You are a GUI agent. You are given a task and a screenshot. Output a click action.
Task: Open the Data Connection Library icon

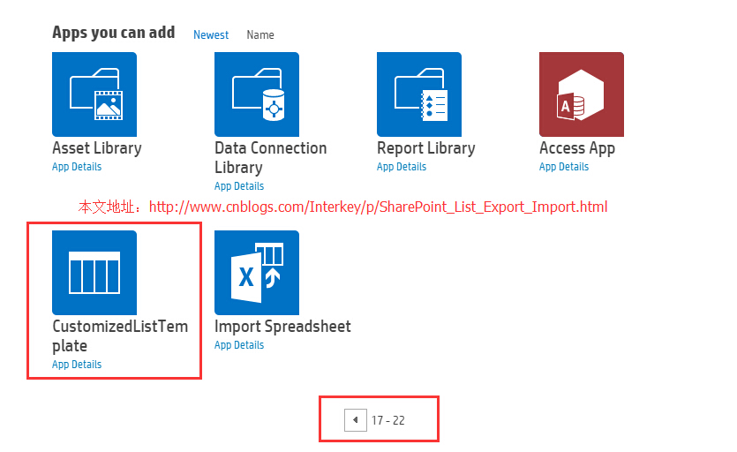click(x=257, y=94)
